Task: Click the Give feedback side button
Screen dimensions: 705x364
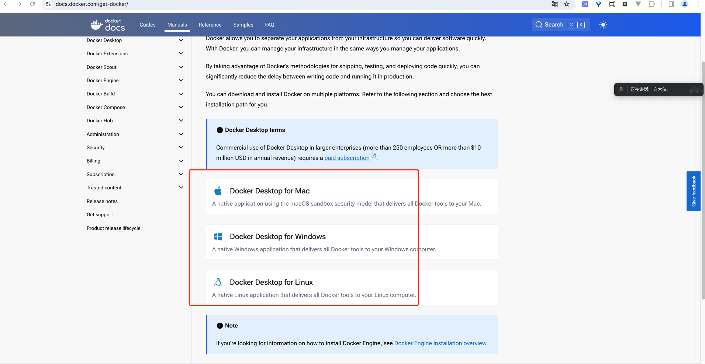Action: (x=693, y=191)
